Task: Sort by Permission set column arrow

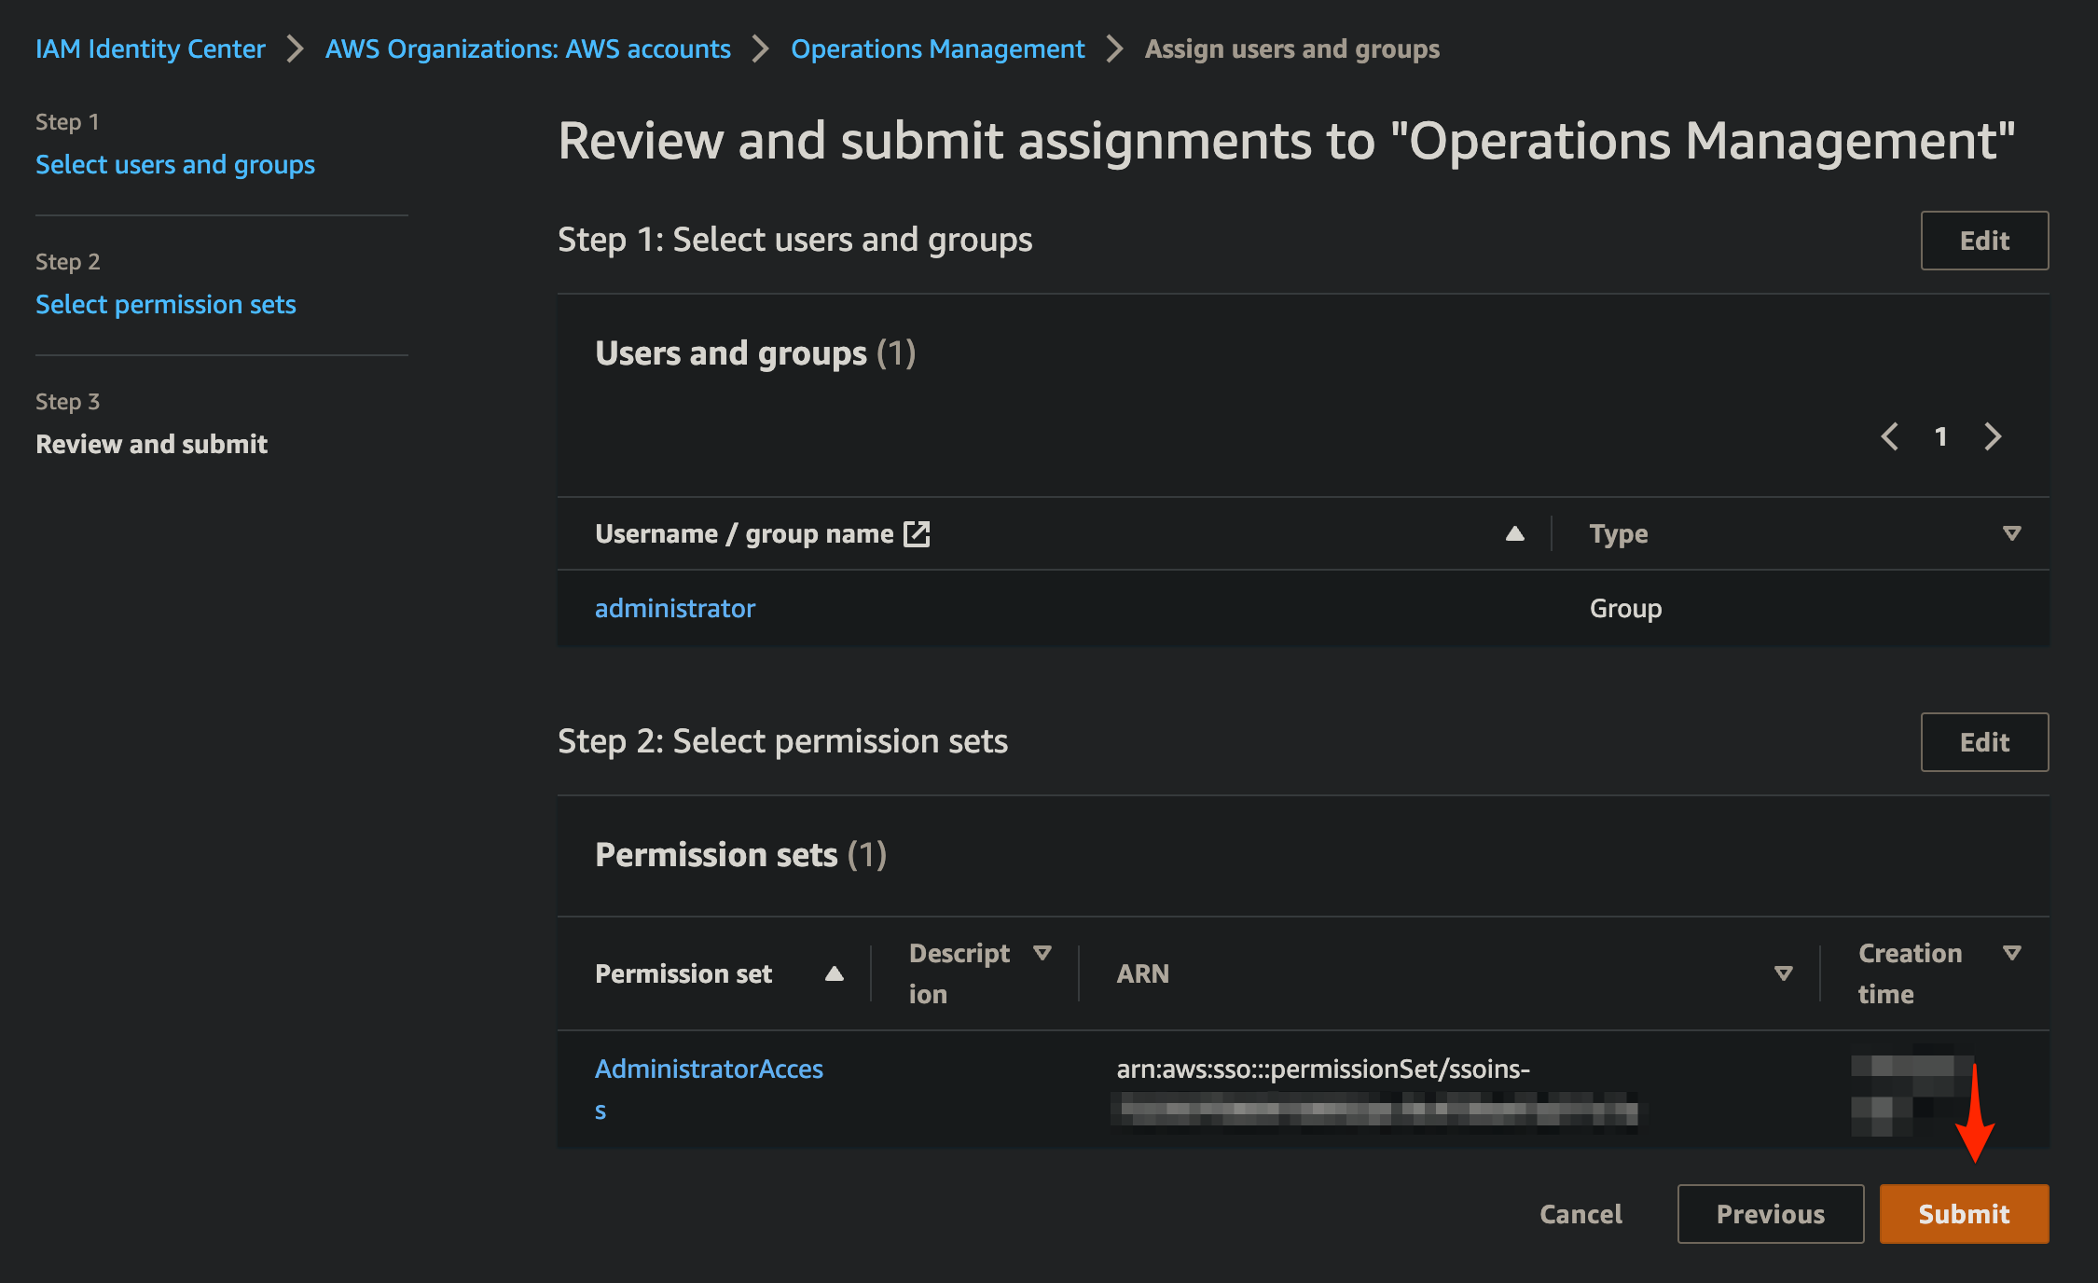Action: pos(835,973)
